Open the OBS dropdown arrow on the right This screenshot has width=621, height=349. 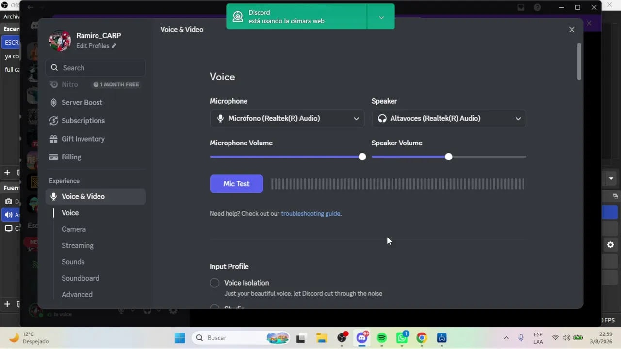click(611, 178)
